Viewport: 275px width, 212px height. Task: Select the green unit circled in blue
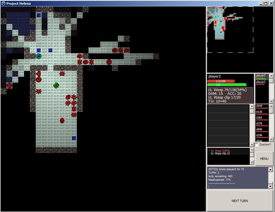click(x=39, y=56)
